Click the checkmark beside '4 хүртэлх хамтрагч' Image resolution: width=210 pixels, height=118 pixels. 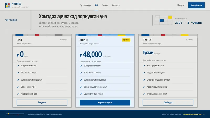click(x=18, y=66)
